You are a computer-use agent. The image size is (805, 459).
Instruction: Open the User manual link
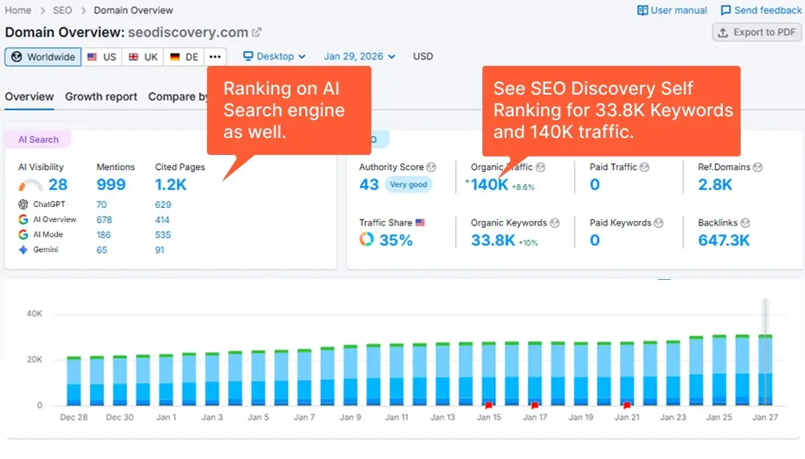coord(672,10)
